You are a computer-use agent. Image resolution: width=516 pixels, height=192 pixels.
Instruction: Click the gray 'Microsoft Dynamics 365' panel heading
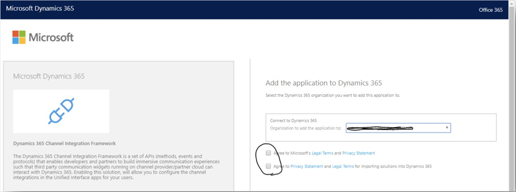49,77
